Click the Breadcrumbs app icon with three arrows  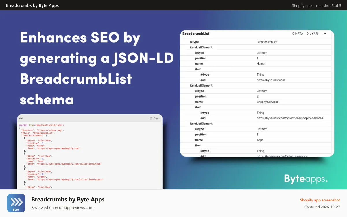tap(16, 203)
